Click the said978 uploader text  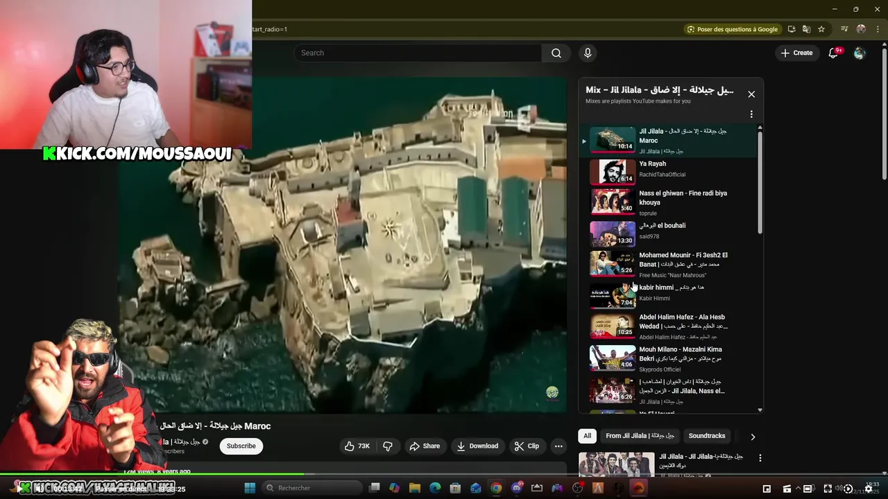tap(649, 236)
